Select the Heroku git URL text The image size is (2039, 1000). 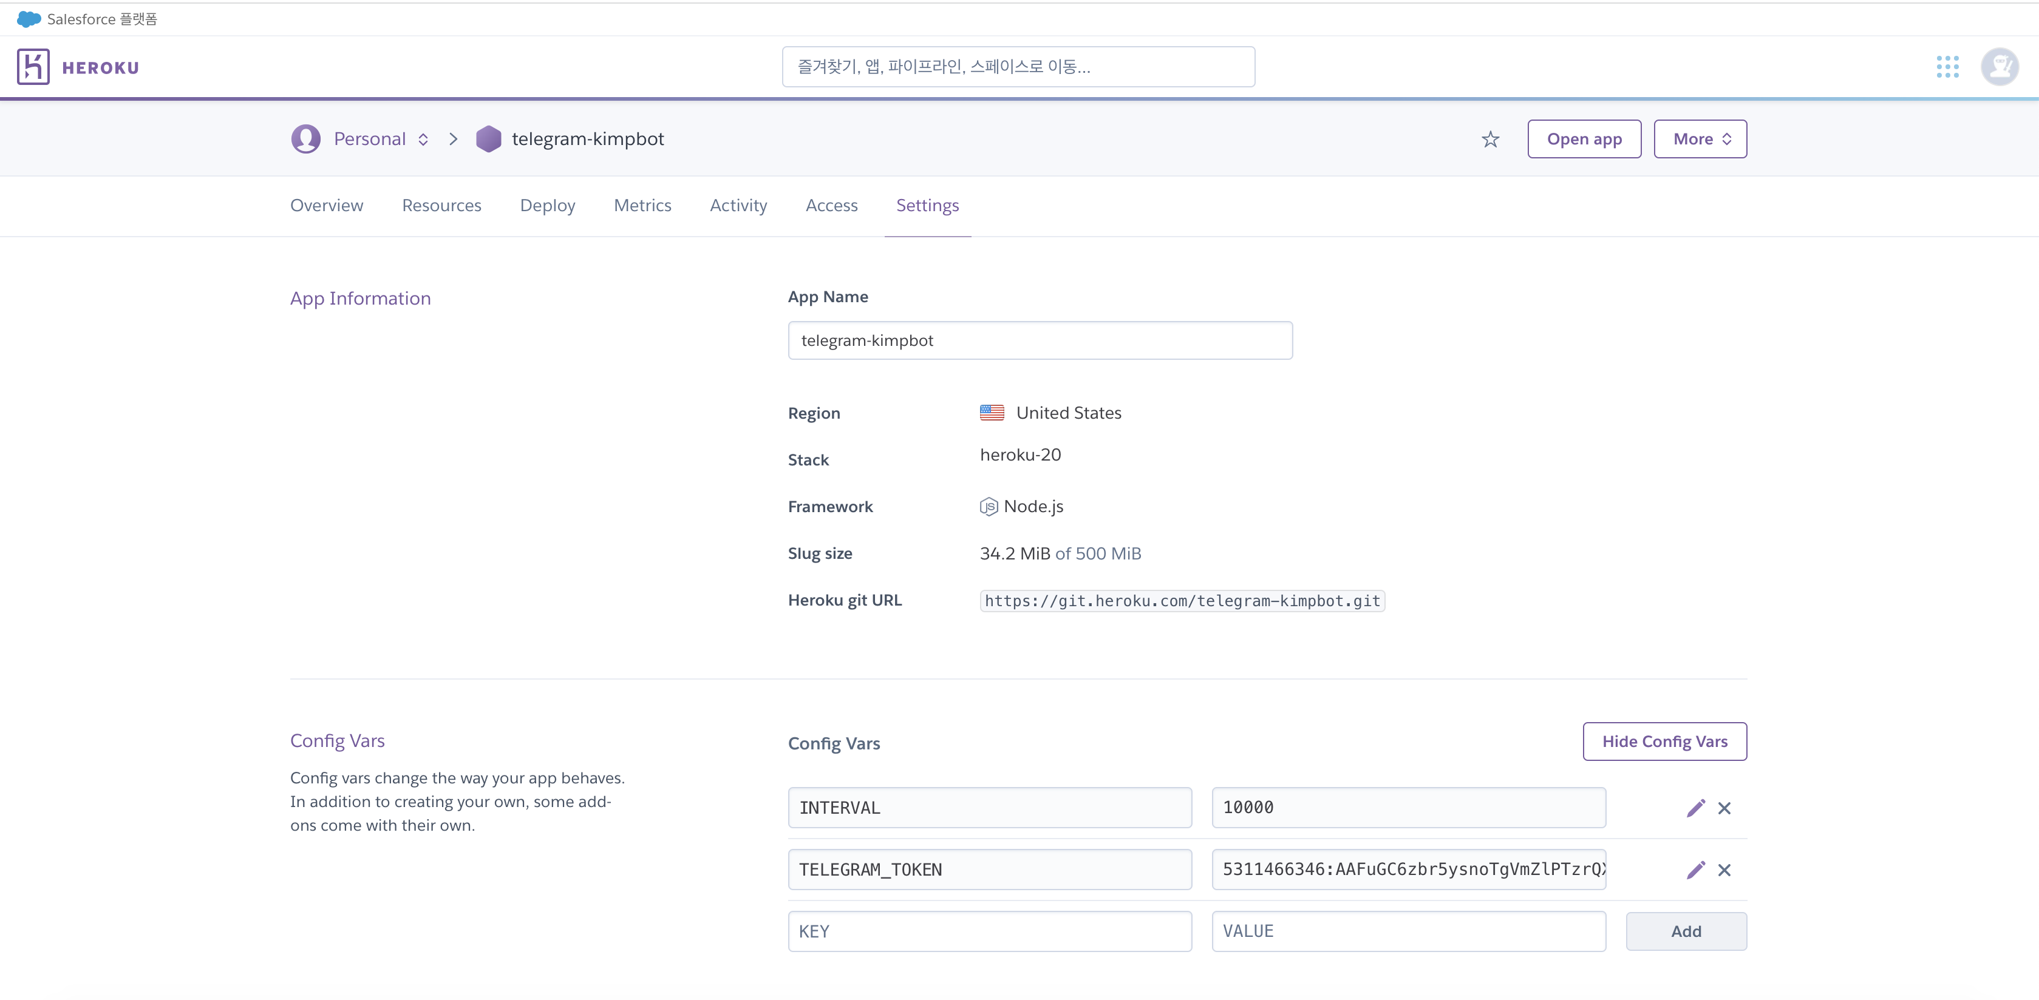(x=1182, y=601)
